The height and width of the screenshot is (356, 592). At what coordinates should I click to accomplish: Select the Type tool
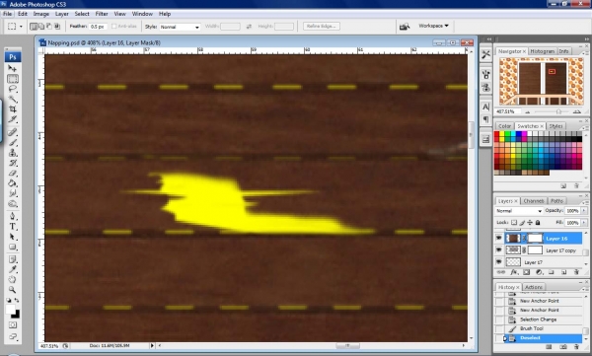(13, 227)
